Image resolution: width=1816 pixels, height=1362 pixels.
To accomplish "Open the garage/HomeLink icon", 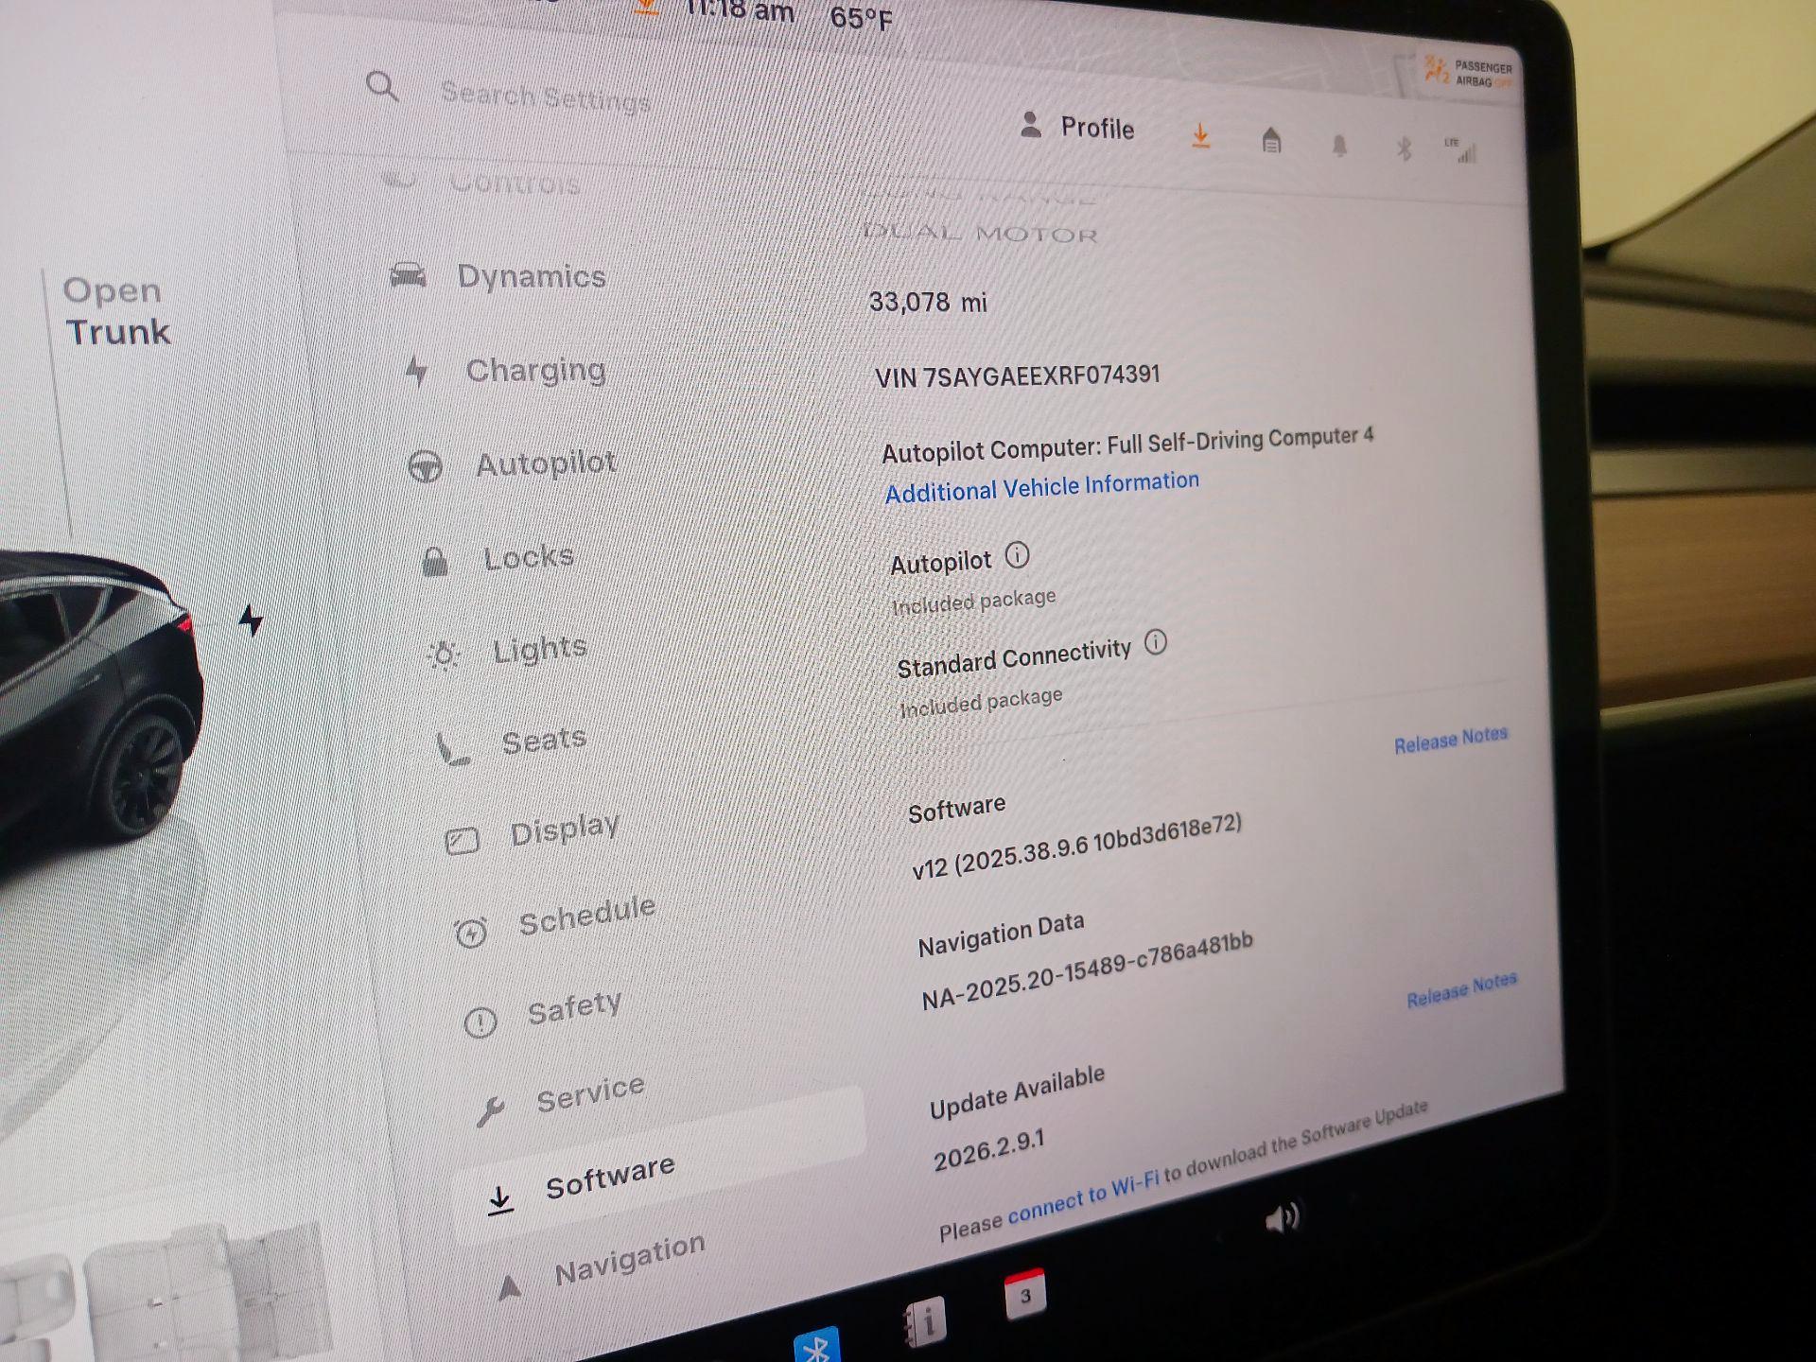I will pyautogui.click(x=1271, y=141).
